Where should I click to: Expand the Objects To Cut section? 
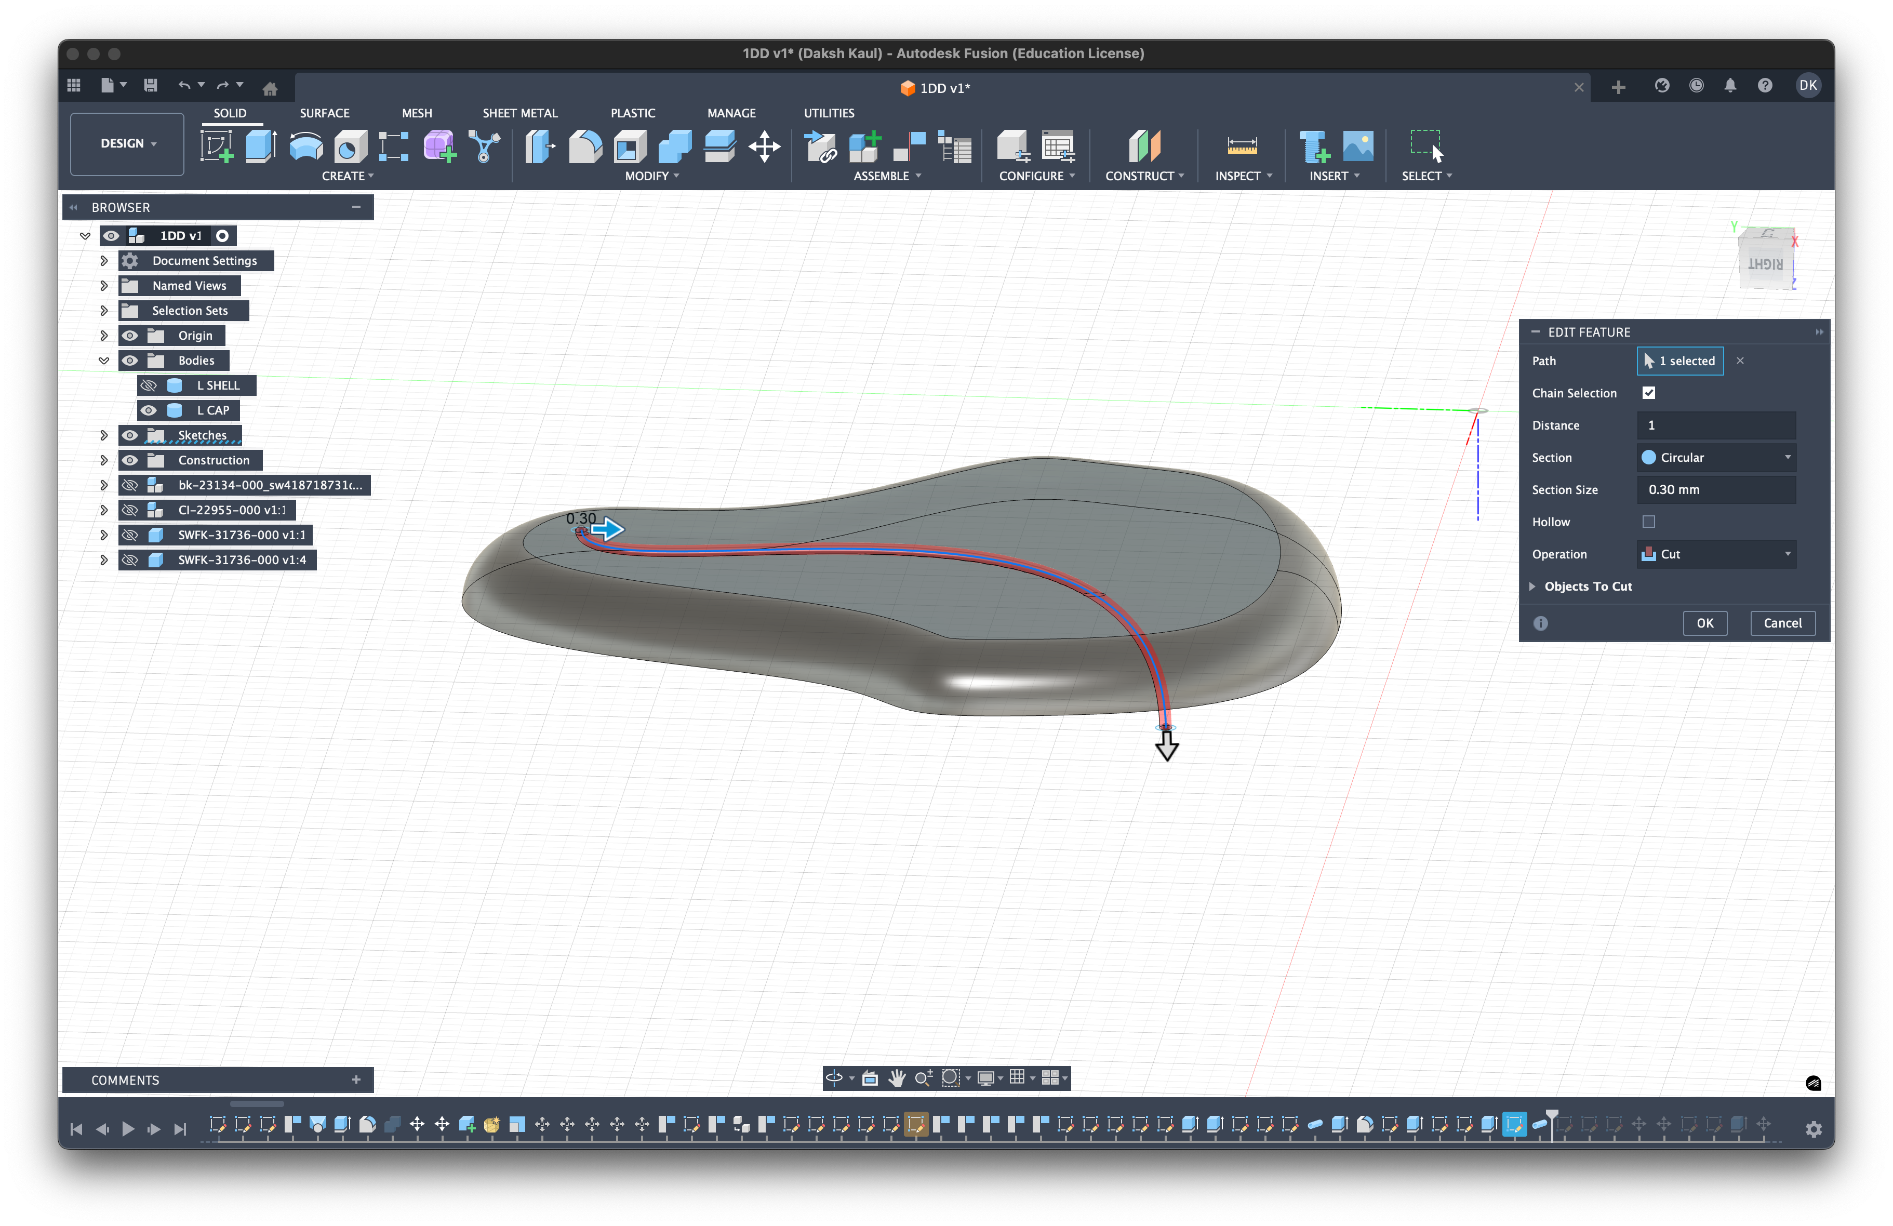(x=1532, y=587)
